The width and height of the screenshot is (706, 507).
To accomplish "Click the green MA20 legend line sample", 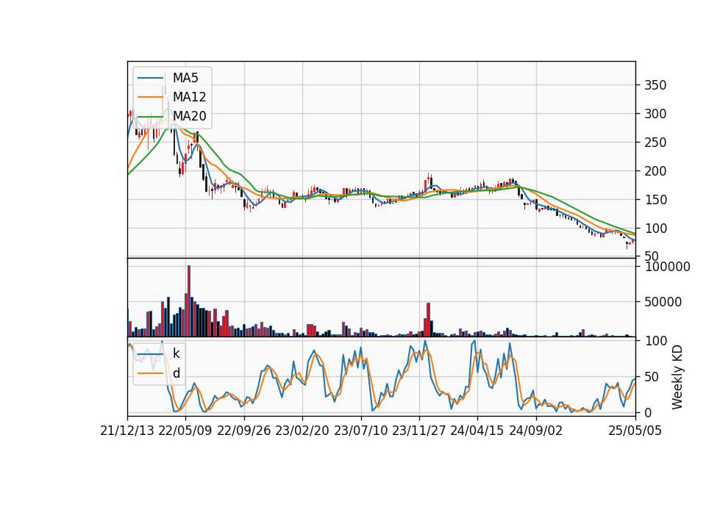I will point(150,116).
